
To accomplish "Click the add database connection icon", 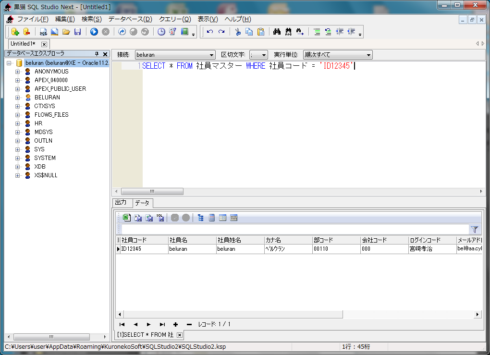I will coord(15,32).
